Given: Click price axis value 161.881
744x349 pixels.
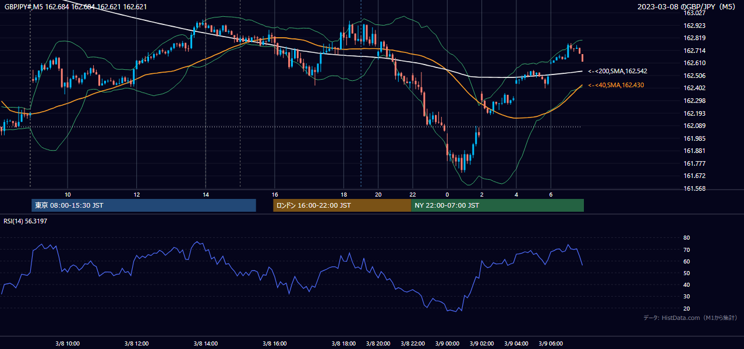Looking at the screenshot, I should [695, 151].
